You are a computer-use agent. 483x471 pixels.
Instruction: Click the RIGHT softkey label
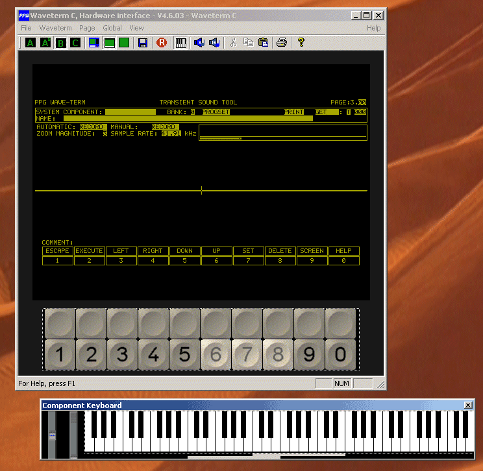[x=153, y=251]
